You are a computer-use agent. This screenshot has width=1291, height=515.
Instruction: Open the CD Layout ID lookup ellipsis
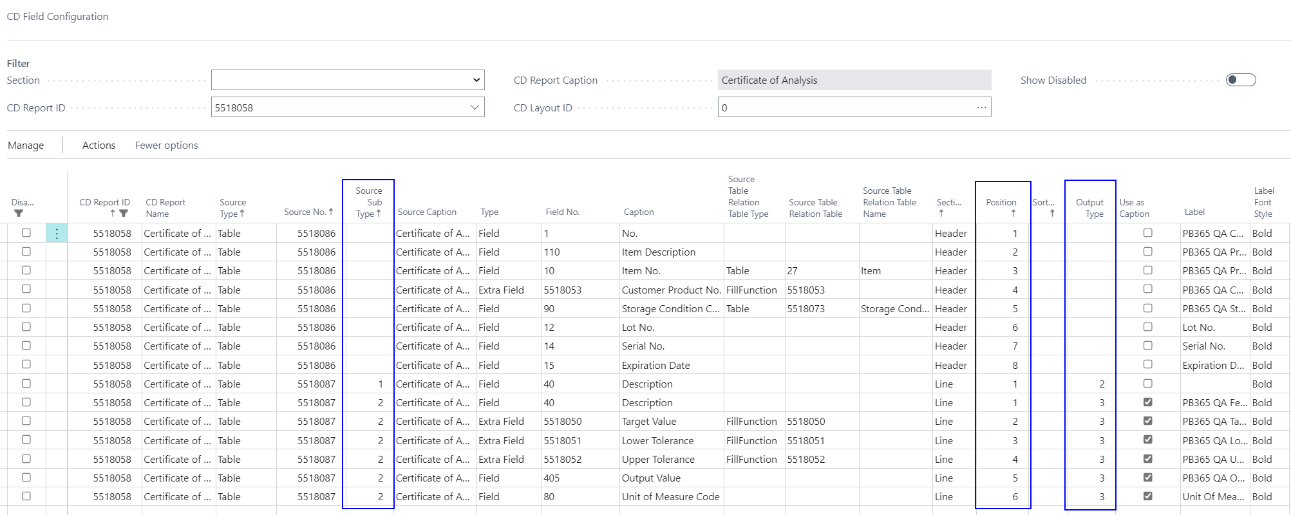pyautogui.click(x=981, y=108)
